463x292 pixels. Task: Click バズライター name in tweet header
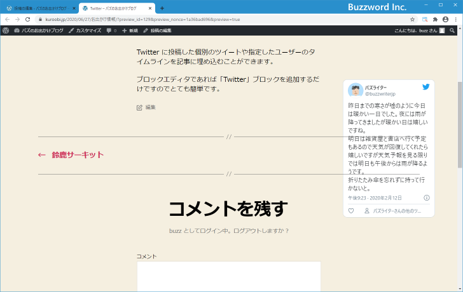click(x=376, y=88)
